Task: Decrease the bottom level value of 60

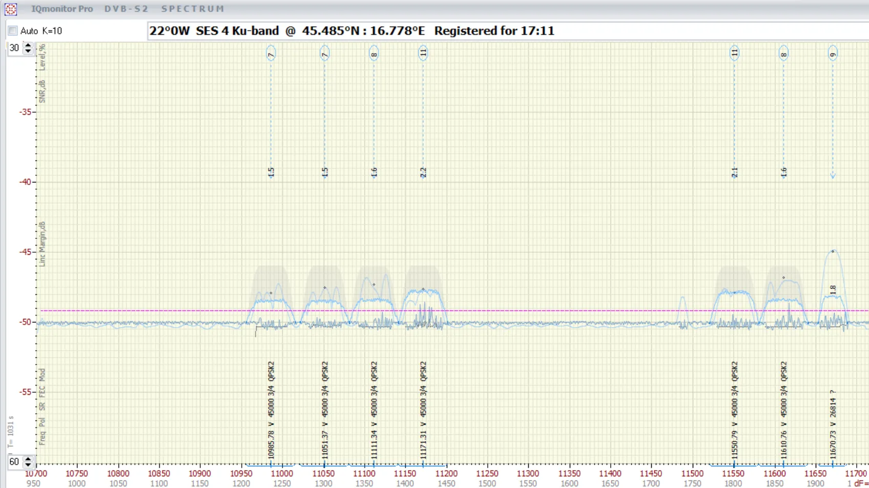Action: coord(28,464)
